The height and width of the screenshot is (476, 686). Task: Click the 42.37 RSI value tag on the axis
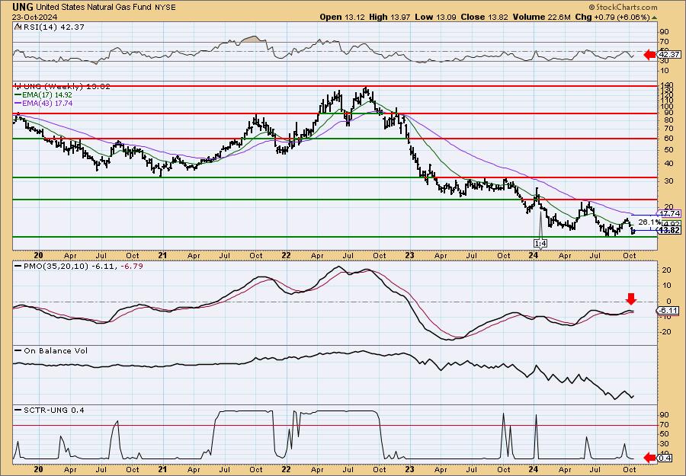click(x=669, y=55)
